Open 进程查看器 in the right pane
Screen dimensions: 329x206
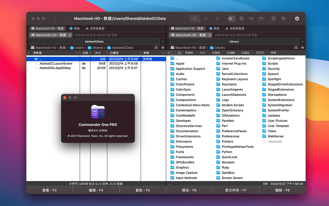pyautogui.click(x=234, y=28)
